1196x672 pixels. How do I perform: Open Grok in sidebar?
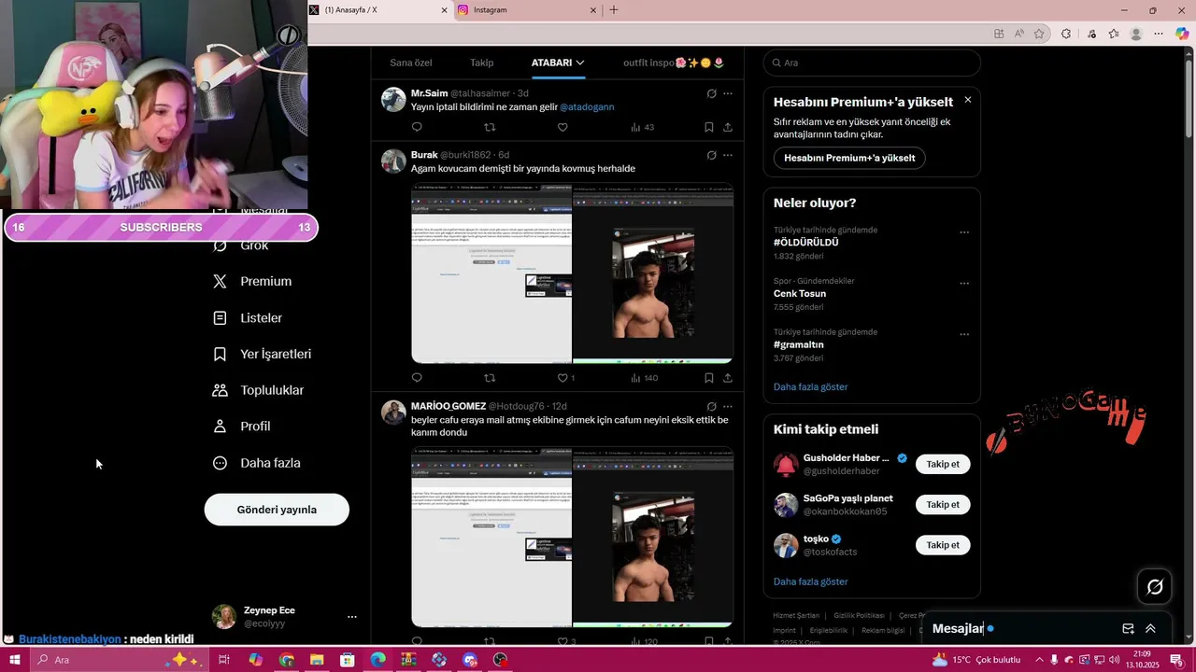(x=241, y=245)
